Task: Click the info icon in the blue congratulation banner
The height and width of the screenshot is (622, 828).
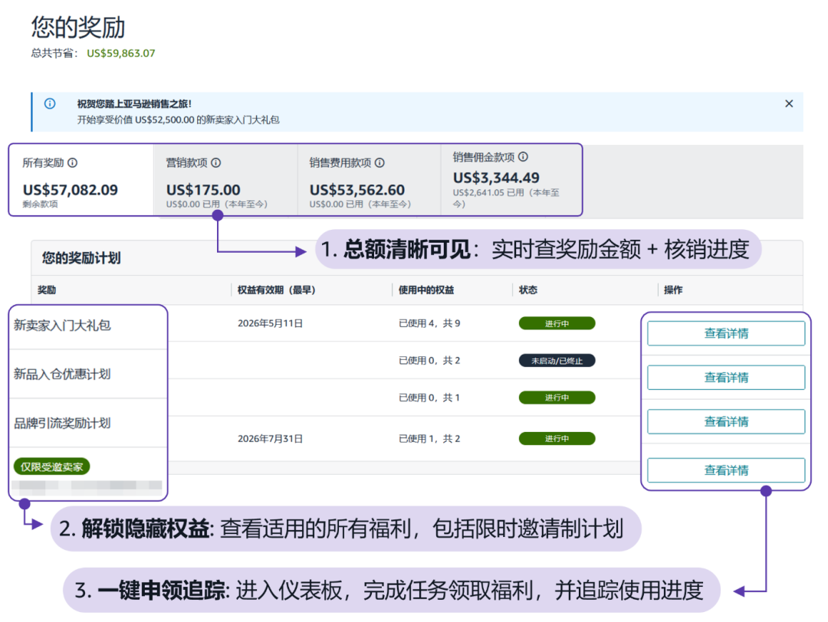Action: tap(50, 103)
